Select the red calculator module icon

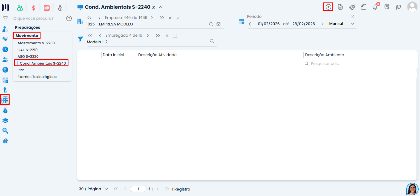click(47, 8)
